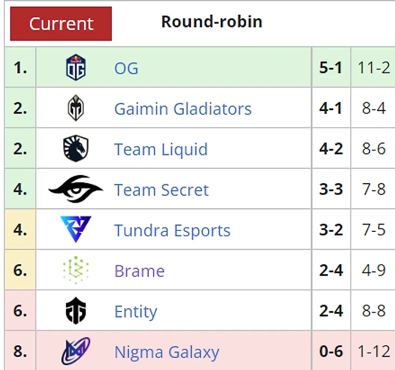
Task: Go to the Entity team page
Action: point(136,312)
